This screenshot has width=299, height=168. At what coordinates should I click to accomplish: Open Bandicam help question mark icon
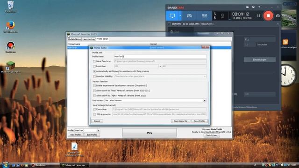pos(259,7)
